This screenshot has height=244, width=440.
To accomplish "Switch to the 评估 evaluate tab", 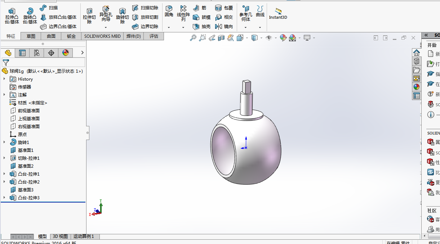I will click(154, 36).
